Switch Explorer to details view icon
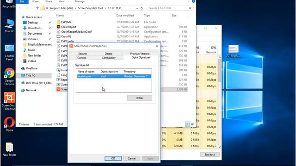296x166 pixels. coord(187,124)
